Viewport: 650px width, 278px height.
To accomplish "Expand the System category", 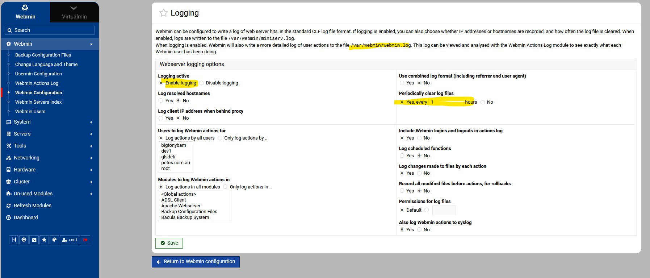I will 50,122.
